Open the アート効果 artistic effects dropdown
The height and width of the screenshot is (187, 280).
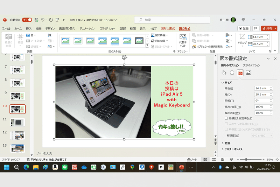35,41
